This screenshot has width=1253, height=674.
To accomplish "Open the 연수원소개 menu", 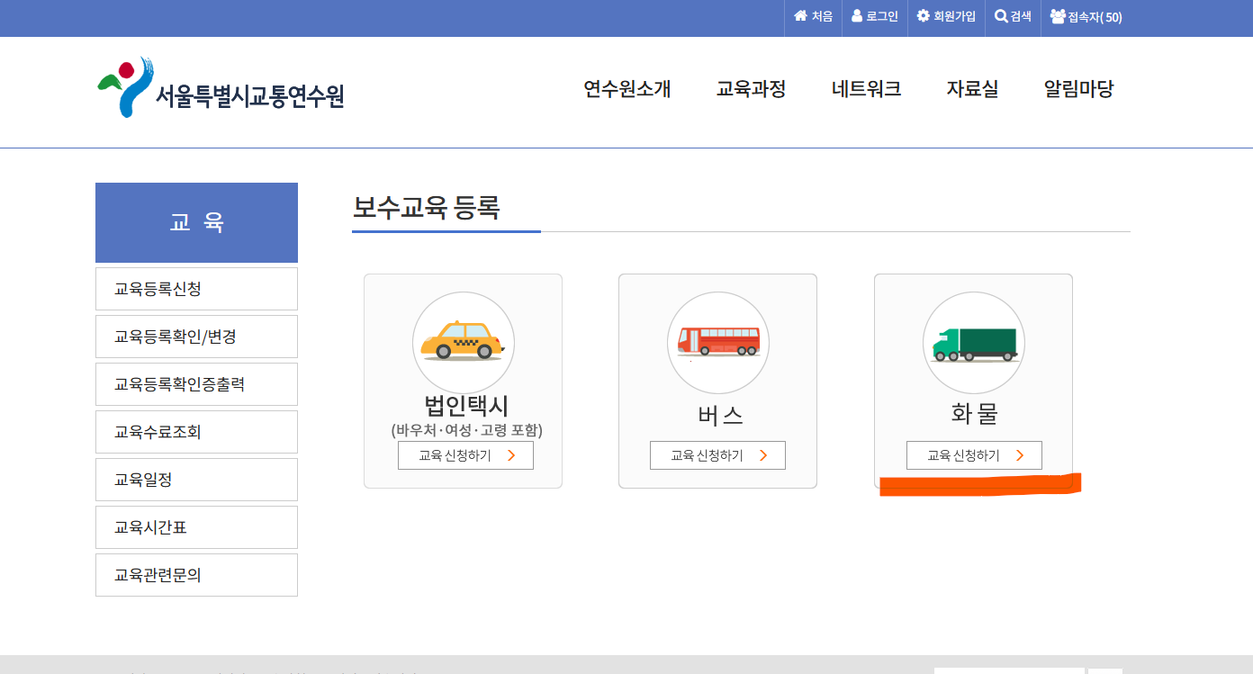I will coord(627,89).
